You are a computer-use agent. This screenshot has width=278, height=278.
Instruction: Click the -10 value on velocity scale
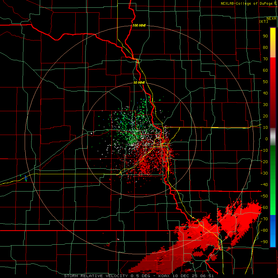coord(264,150)
